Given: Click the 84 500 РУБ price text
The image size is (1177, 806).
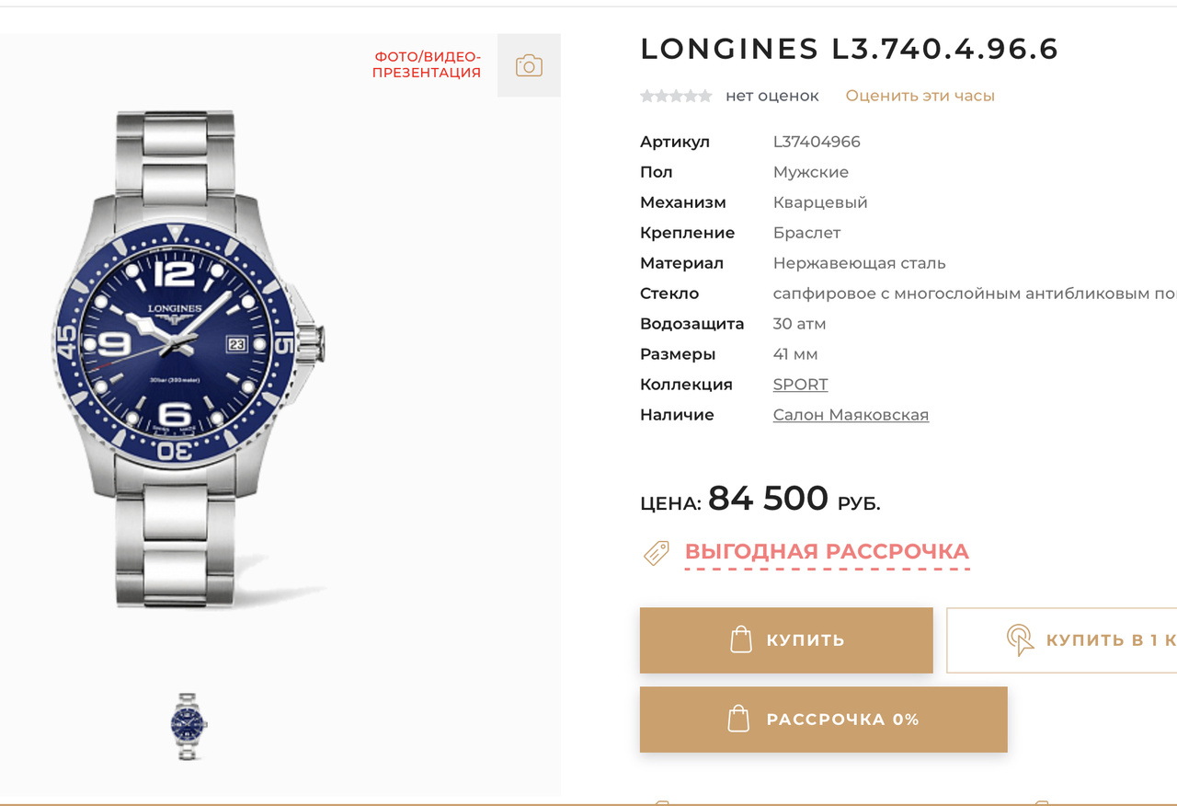Looking at the screenshot, I should tap(794, 499).
